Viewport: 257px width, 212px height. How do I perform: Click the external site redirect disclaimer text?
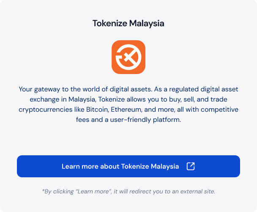[x=128, y=192]
